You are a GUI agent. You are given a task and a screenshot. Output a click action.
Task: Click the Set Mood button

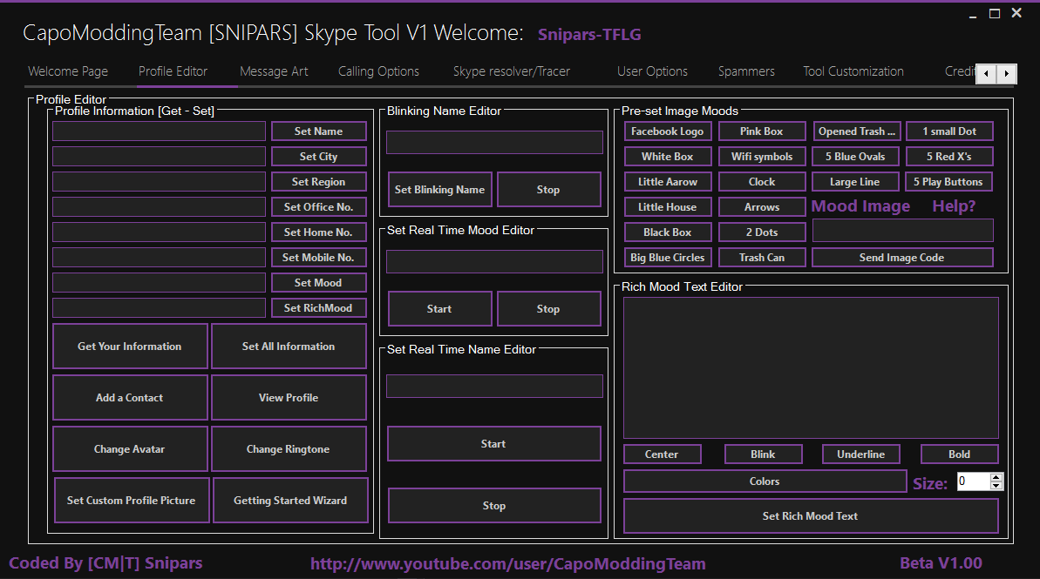pyautogui.click(x=318, y=282)
